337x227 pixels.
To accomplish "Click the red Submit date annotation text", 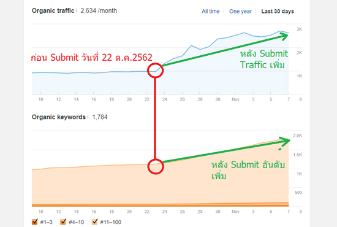I will point(91,58).
